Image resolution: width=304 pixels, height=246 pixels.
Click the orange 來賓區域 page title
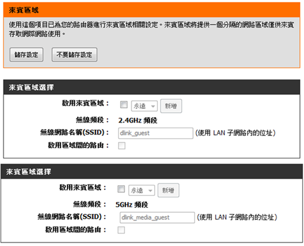pos(24,10)
